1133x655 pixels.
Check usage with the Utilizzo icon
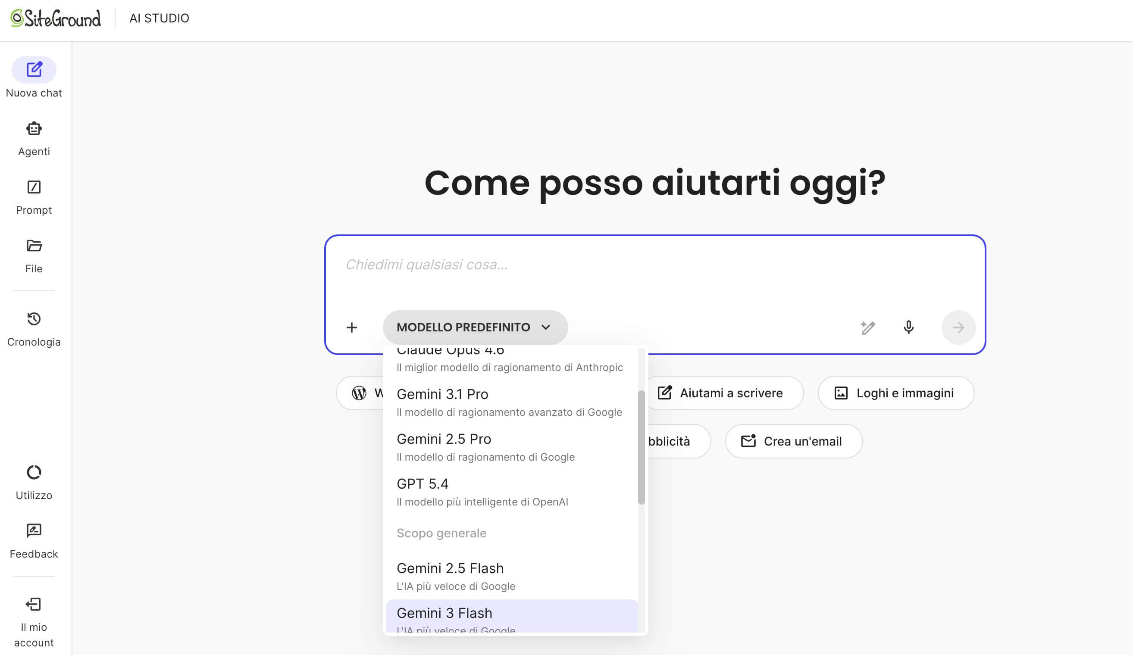[34, 473]
